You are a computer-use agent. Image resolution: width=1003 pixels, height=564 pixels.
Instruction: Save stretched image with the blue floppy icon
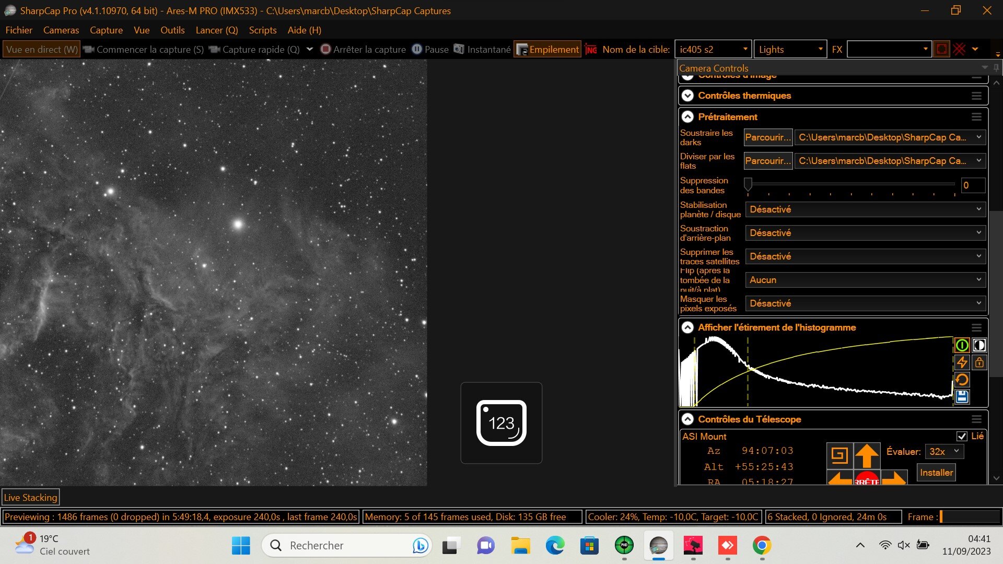point(962,397)
